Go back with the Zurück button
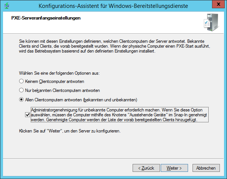 point(146,168)
